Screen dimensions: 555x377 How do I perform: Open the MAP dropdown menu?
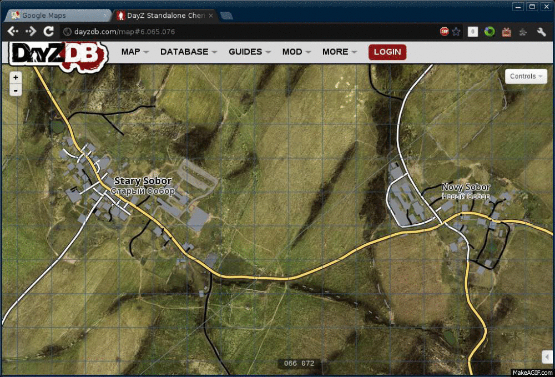tap(135, 52)
